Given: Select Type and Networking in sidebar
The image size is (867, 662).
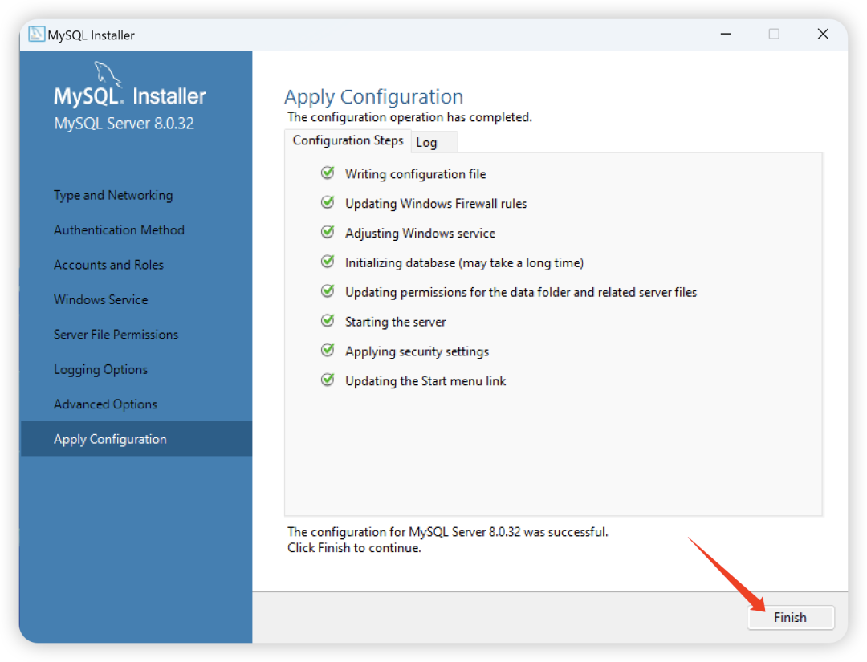Looking at the screenshot, I should pos(113,196).
